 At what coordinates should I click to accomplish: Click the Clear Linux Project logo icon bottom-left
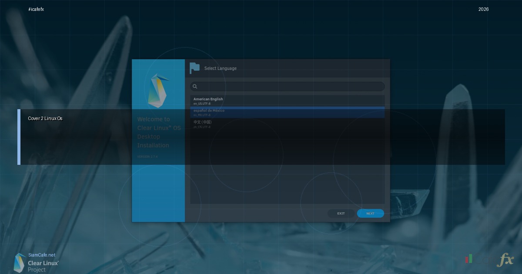point(20,263)
